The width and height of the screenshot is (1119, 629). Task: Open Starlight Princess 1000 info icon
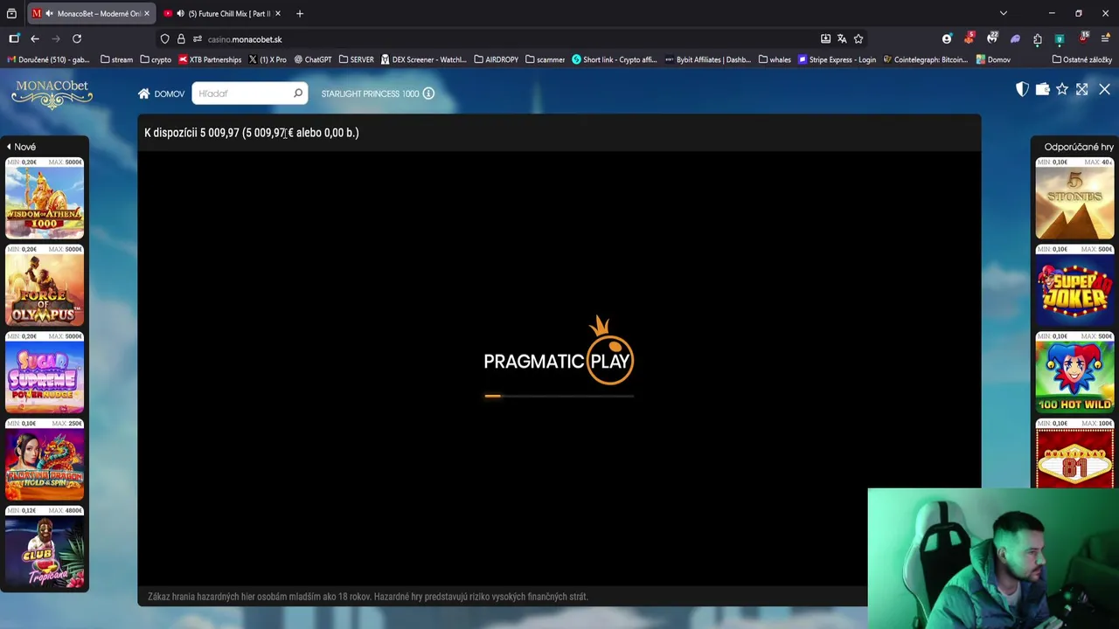tap(428, 93)
